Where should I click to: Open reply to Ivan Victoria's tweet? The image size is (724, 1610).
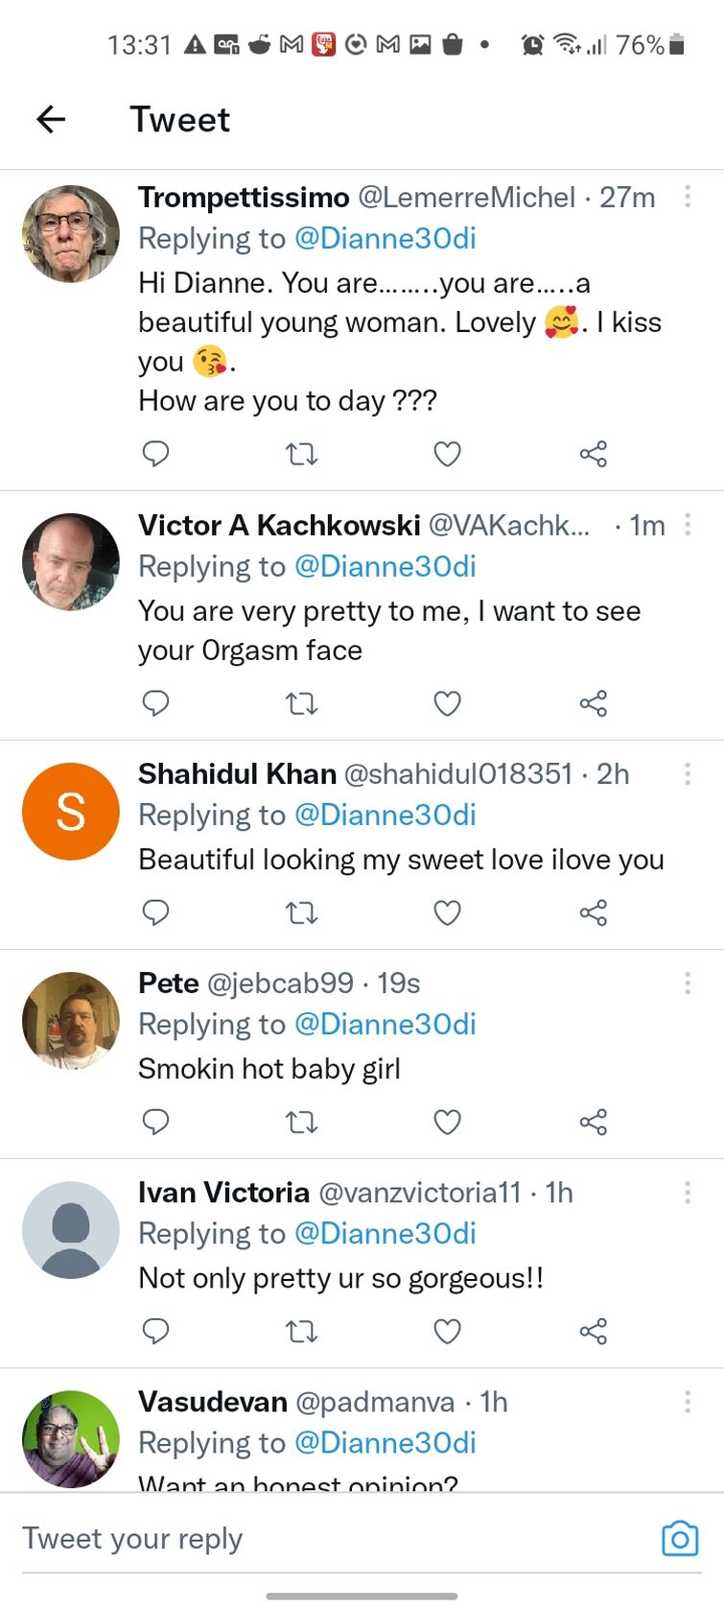[155, 1331]
